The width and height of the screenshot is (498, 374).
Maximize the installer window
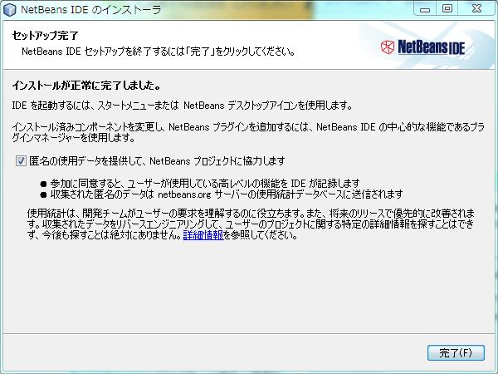tap(447, 8)
